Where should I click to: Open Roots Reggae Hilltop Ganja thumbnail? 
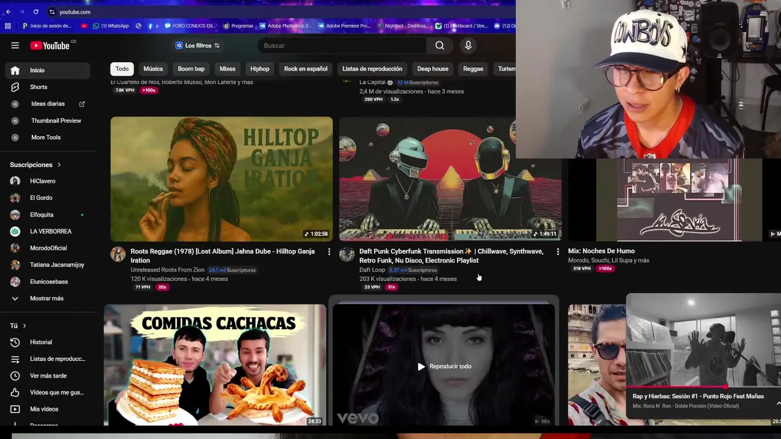pyautogui.click(x=221, y=179)
